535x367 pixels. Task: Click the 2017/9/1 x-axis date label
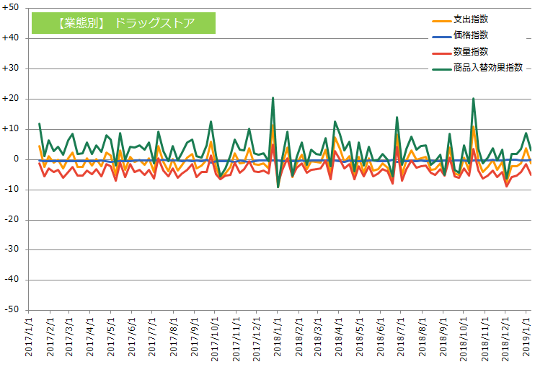195,337
